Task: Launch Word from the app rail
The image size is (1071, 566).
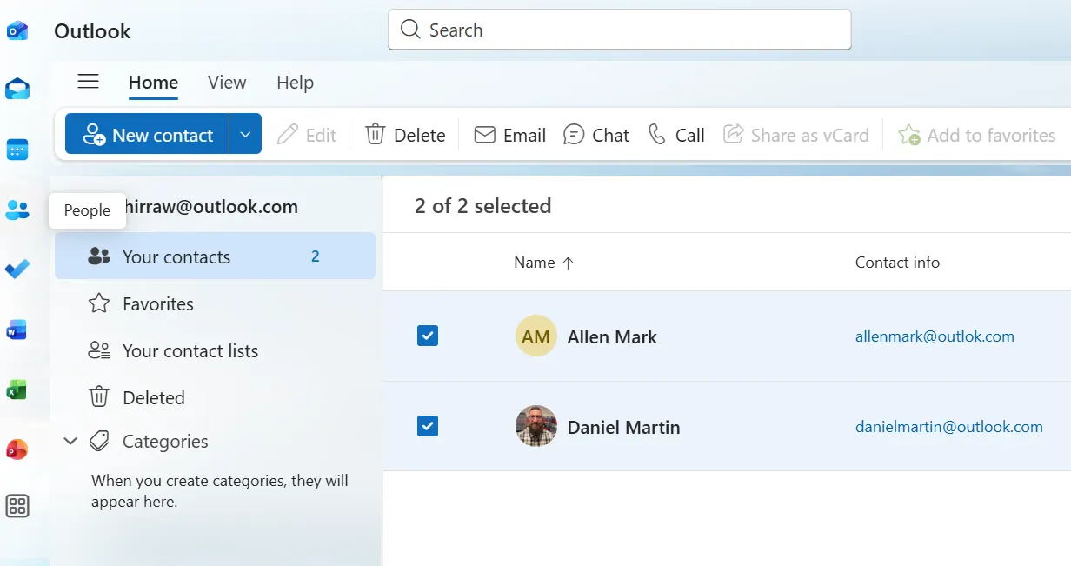Action: (17, 330)
